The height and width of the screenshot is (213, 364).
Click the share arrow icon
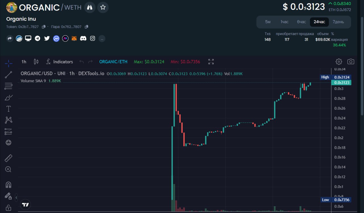point(10,38)
